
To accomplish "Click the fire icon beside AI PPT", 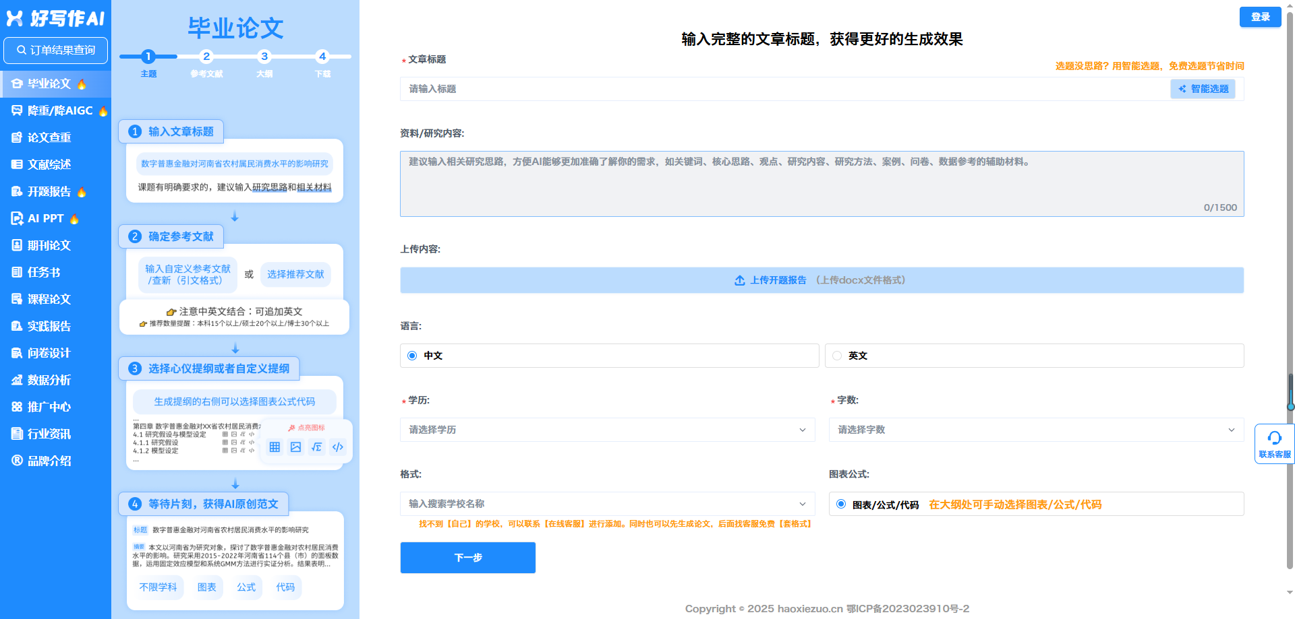I will click(x=74, y=218).
